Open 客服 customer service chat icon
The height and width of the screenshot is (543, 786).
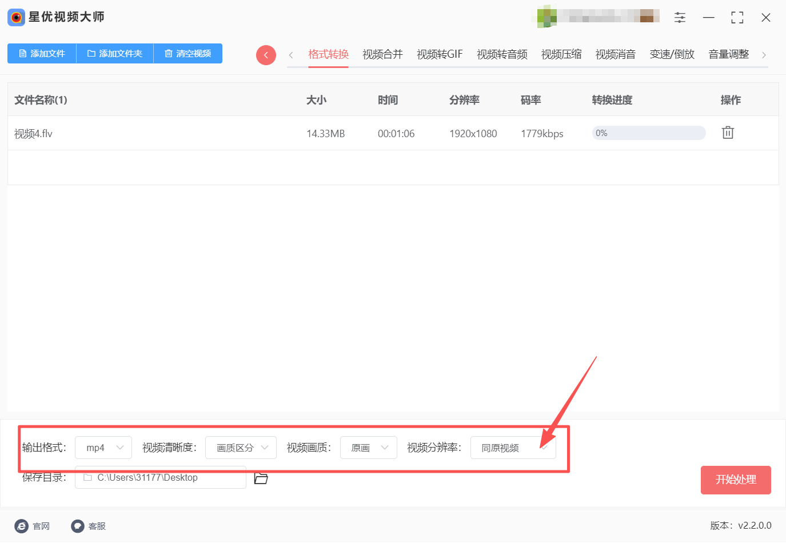point(78,526)
